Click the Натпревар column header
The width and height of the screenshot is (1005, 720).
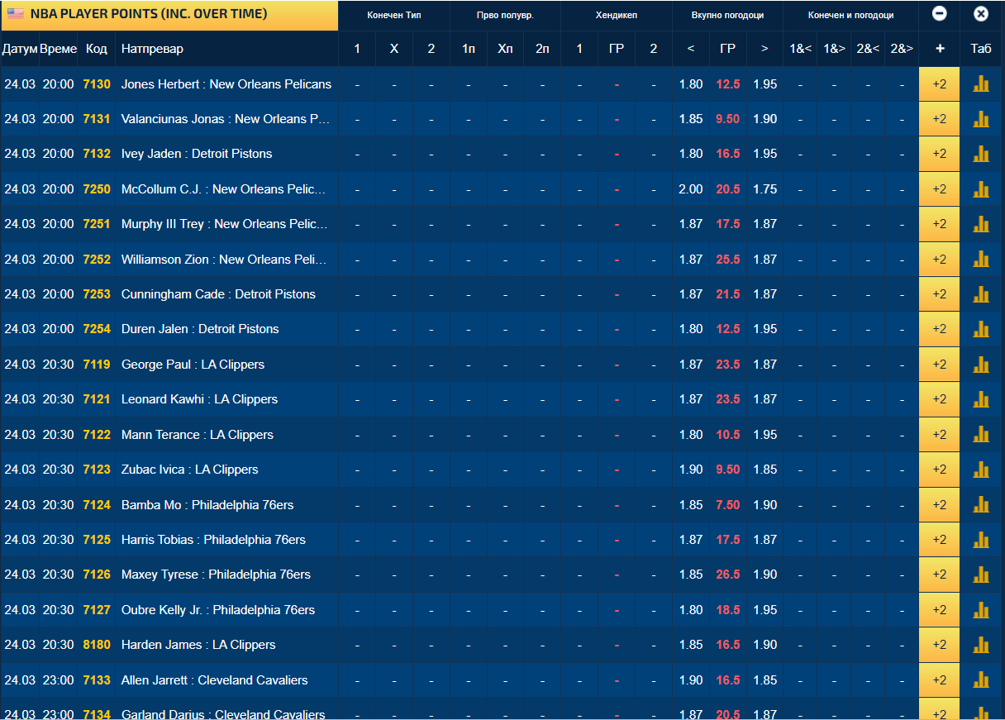[x=152, y=49]
